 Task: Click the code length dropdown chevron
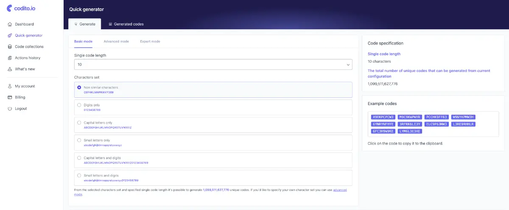click(348, 65)
